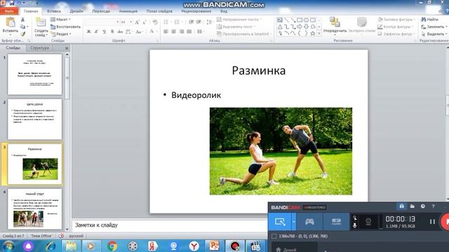This screenshot has width=449, height=252.
Task: Open the Раздел (Section) dropdown
Action: coord(61,34)
